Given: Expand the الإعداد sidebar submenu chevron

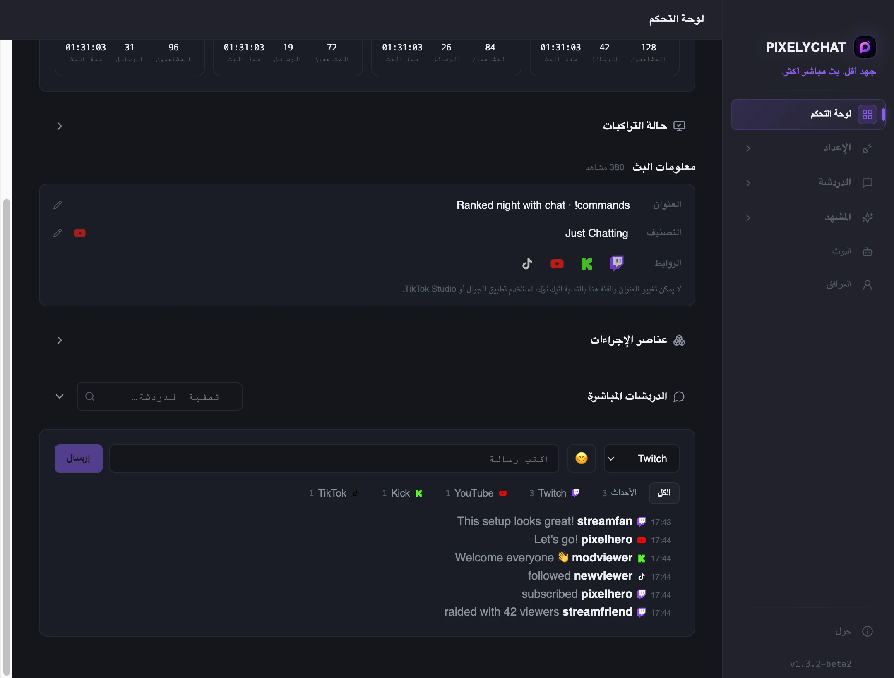Looking at the screenshot, I should click(x=748, y=148).
